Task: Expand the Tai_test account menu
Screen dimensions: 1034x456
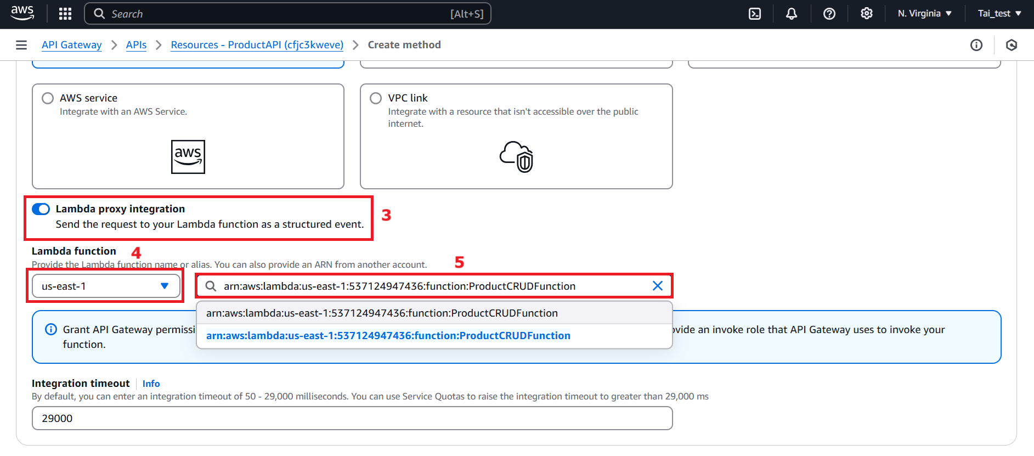Action: coord(999,14)
